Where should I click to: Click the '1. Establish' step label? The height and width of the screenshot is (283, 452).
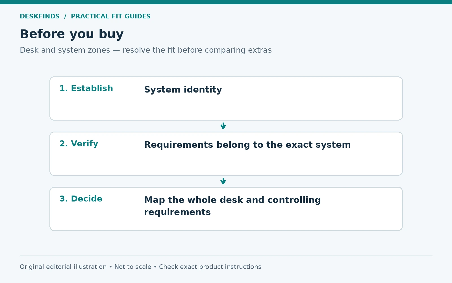(x=86, y=88)
